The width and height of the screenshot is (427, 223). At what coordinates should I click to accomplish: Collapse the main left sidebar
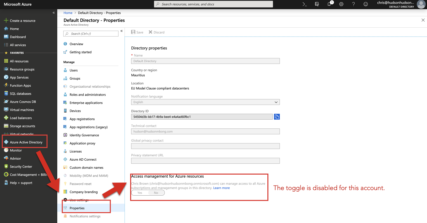point(54,13)
